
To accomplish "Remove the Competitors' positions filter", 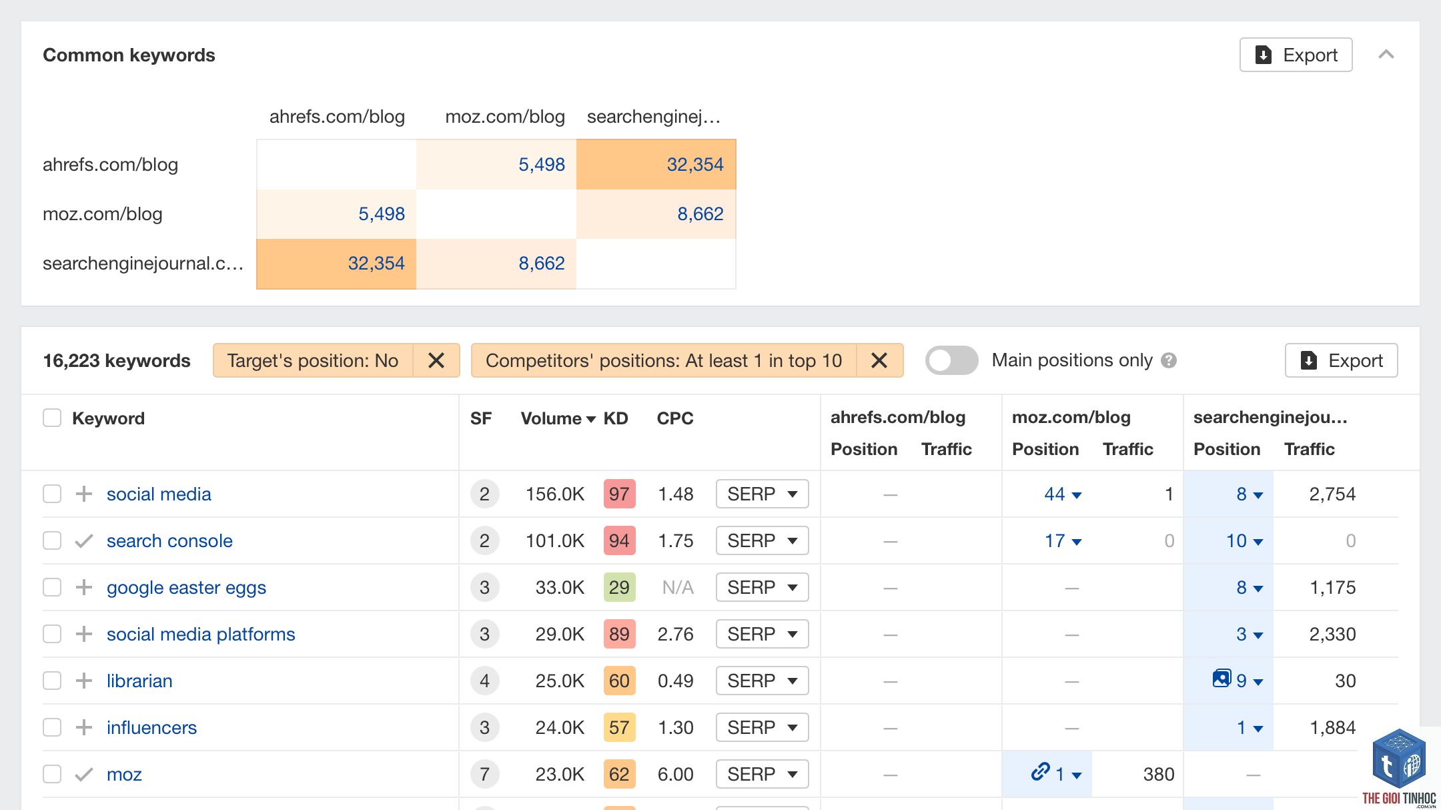I will (x=879, y=360).
